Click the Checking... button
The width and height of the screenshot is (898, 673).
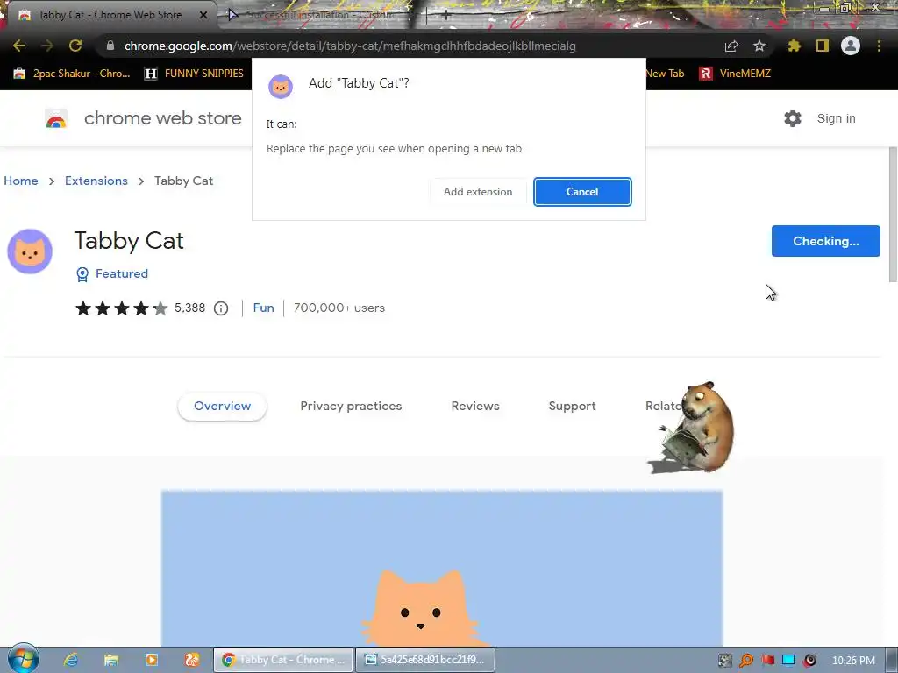click(826, 241)
